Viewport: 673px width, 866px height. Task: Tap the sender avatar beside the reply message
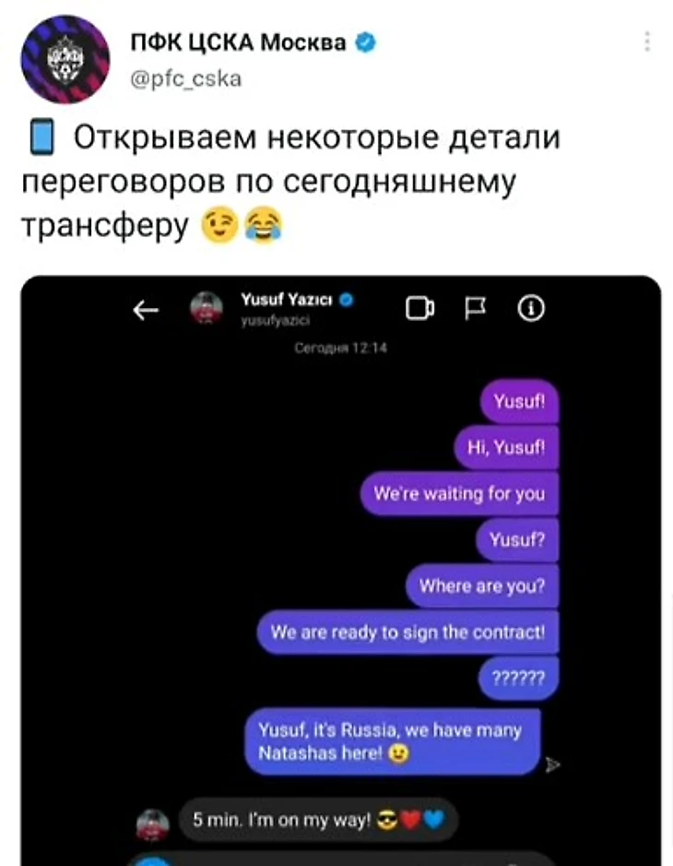(152, 824)
